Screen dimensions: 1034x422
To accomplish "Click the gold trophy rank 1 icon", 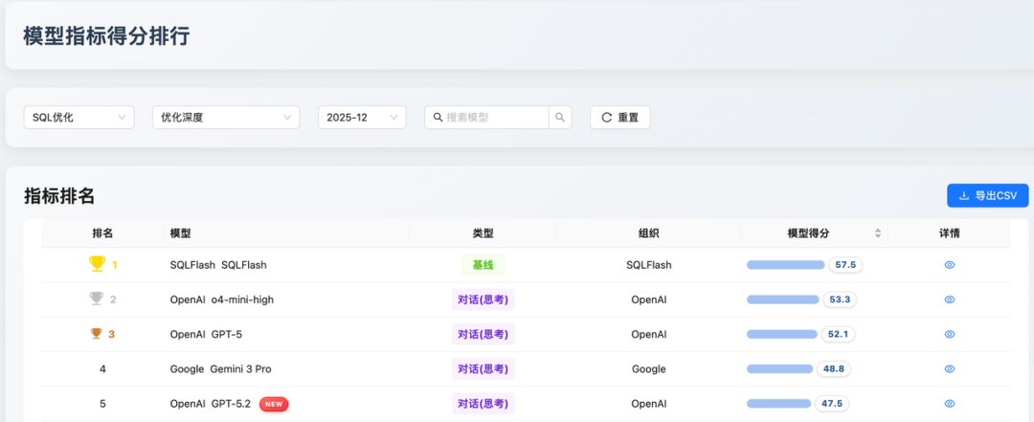I will click(97, 264).
